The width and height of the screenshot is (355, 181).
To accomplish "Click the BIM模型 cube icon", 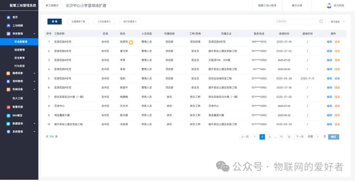I will pyautogui.click(x=8, y=116).
